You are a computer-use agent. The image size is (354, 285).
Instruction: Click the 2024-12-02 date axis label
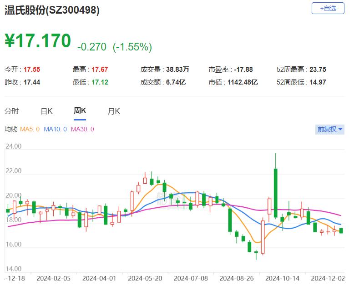coord(326,278)
